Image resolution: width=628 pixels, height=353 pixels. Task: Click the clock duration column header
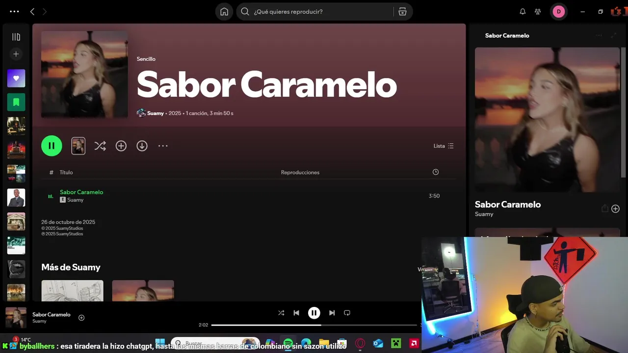[x=435, y=172]
